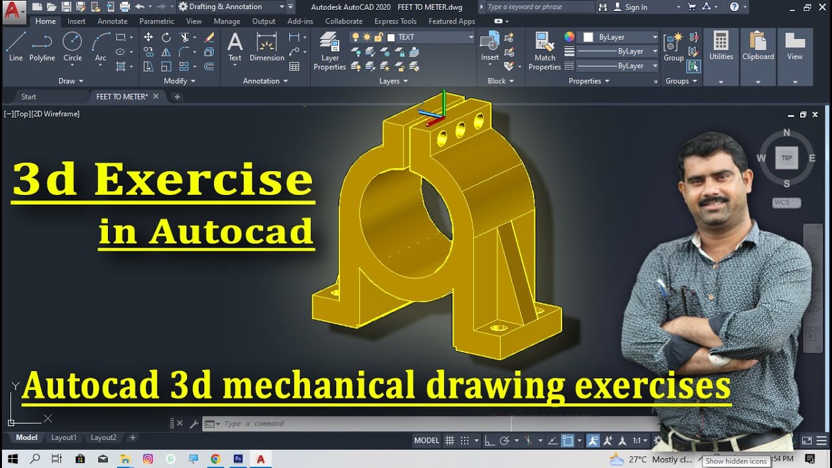
Task: Click the Mirror tool icon
Action: tap(166, 52)
